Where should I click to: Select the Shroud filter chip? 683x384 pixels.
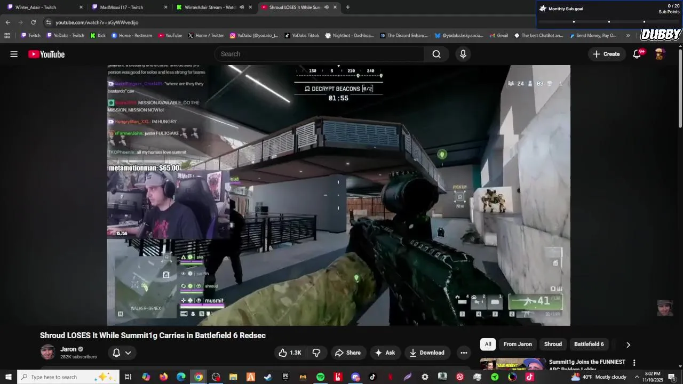[x=553, y=344]
